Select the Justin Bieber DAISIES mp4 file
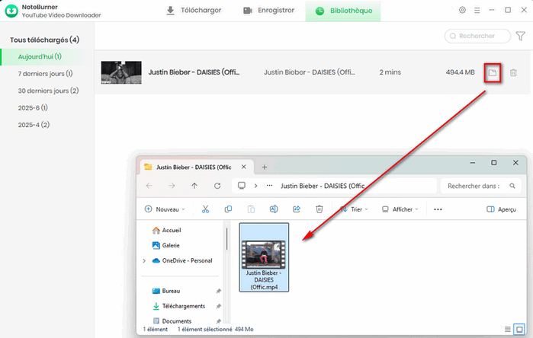Screen dimensions: 533x338 [x=264, y=257]
